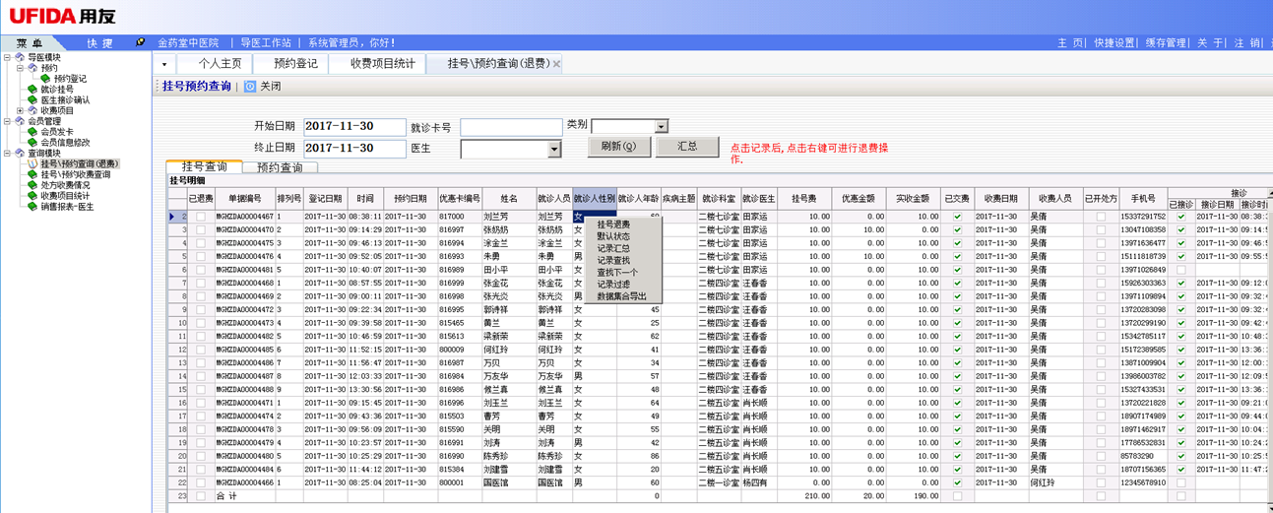Image resolution: width=1273 pixels, height=513 pixels.
Task: Click the 查询模块 module icon in tree
Action: pos(20,154)
